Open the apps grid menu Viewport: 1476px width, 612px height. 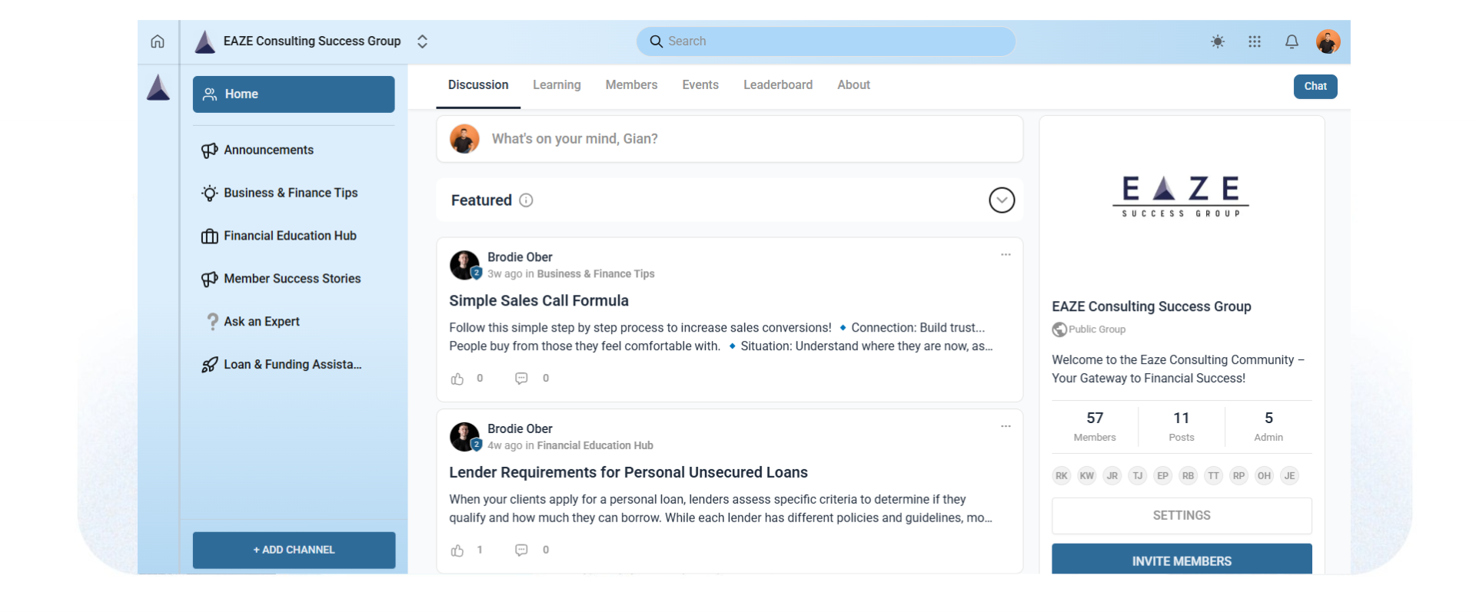pyautogui.click(x=1255, y=41)
